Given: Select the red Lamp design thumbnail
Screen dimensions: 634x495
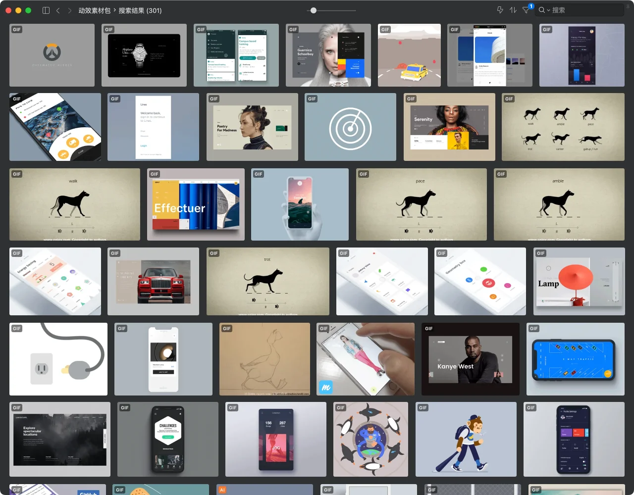Looking at the screenshot, I should point(579,282).
